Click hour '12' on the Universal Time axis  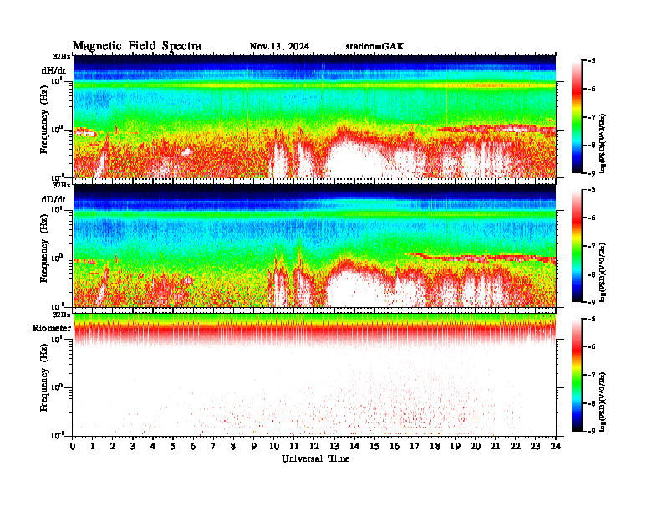click(314, 447)
